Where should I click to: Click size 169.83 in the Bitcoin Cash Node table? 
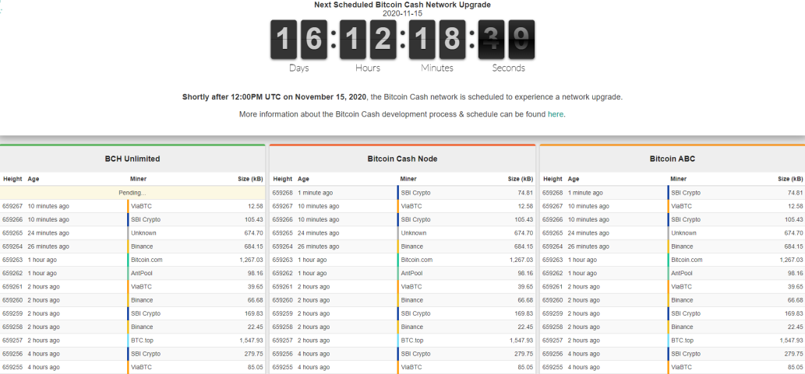click(x=524, y=313)
